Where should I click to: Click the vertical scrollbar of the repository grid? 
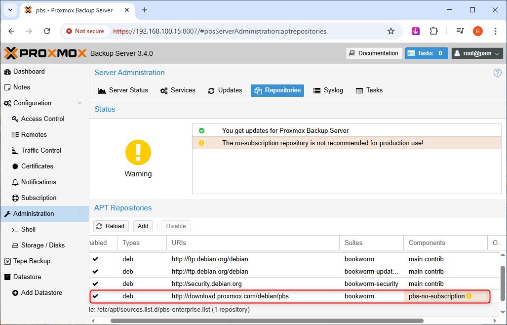pyautogui.click(x=503, y=284)
